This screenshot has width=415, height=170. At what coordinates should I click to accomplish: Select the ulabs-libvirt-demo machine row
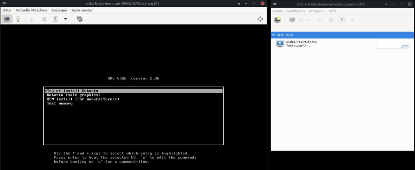pos(342,44)
